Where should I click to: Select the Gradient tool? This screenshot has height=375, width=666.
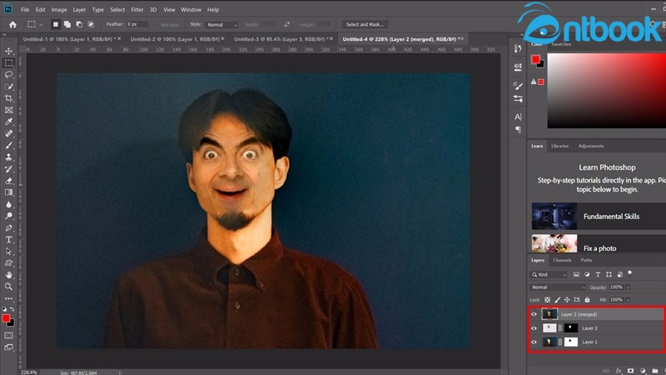click(x=8, y=192)
